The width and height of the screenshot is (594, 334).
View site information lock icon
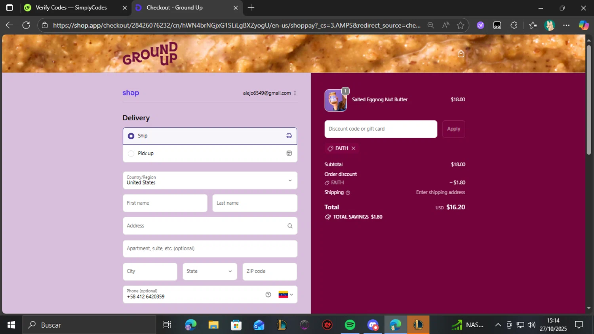pos(45,25)
